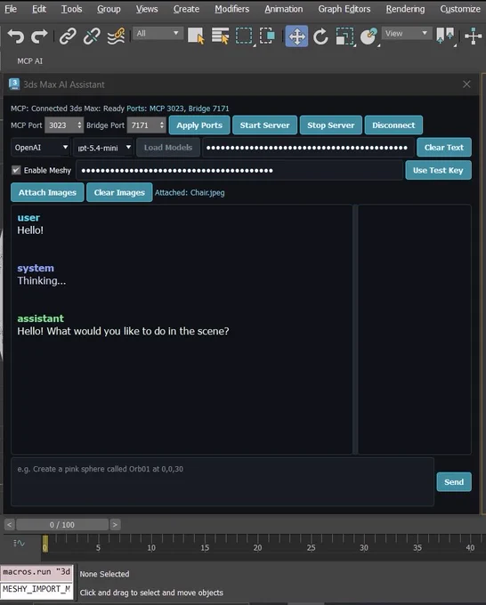Toggle the Enable Meshy checkbox
The image size is (486, 605).
pyautogui.click(x=16, y=170)
